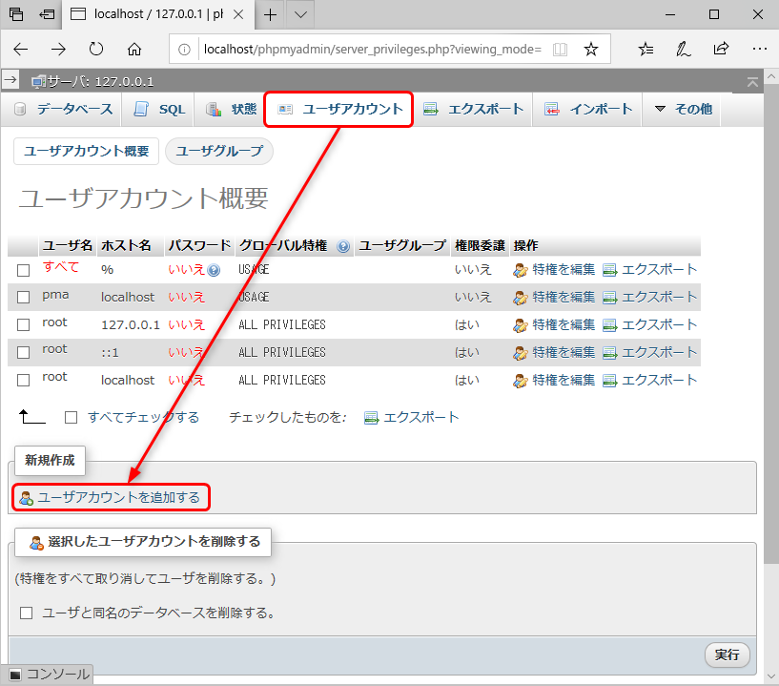Click the add user account icon
This screenshot has width=779, height=686.
26,498
